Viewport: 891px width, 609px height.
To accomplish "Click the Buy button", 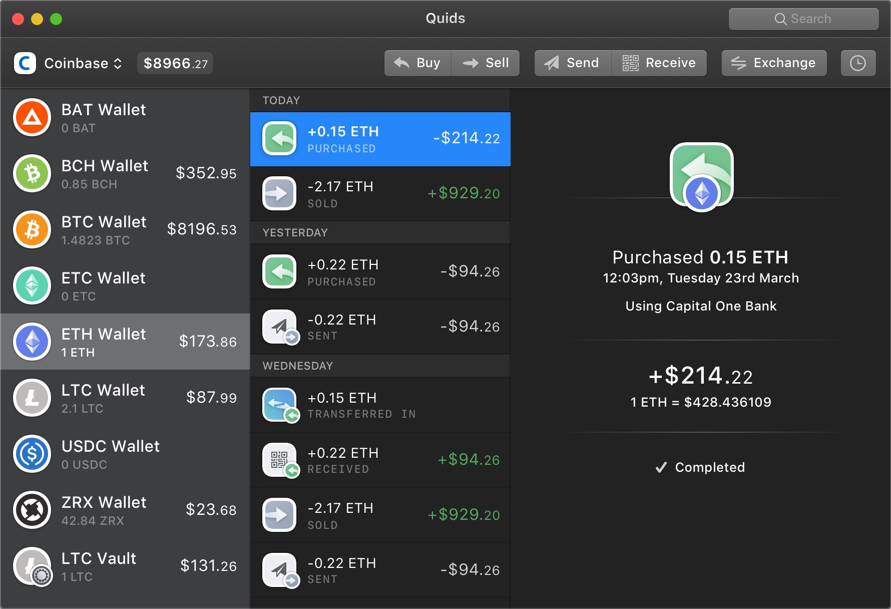I will coord(417,63).
